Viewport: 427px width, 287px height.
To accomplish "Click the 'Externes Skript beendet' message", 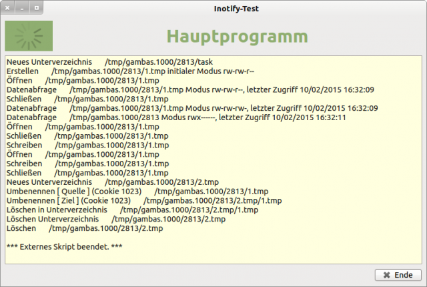I will tap(64, 246).
